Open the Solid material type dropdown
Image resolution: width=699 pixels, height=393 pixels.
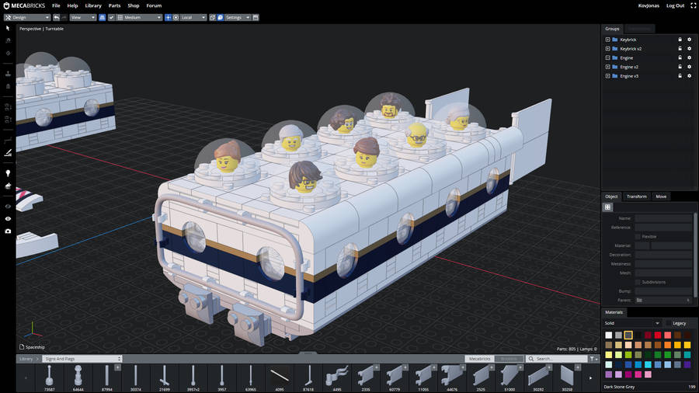[x=632, y=323]
